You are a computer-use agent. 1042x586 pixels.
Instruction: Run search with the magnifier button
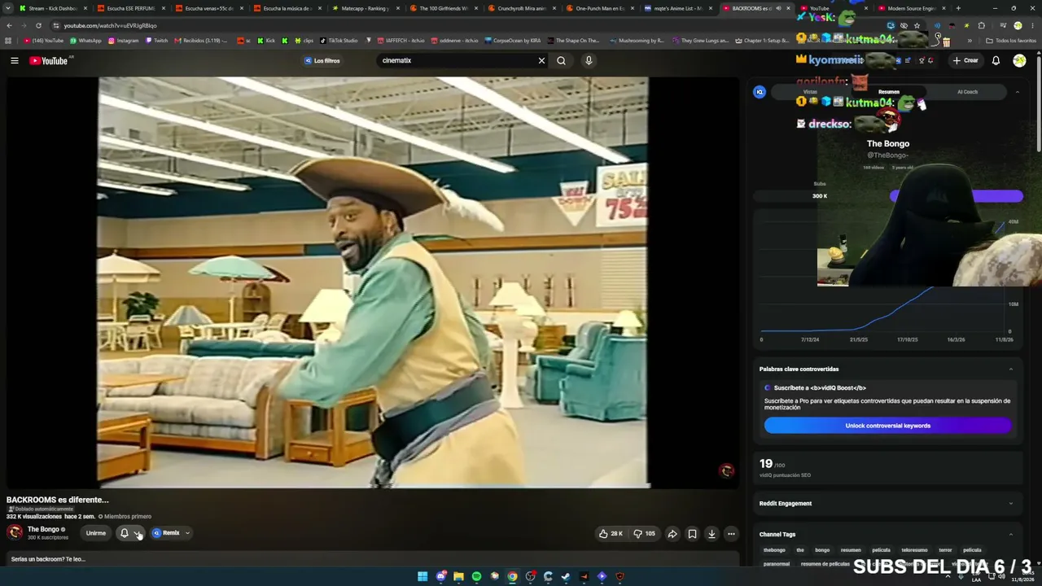(562, 60)
